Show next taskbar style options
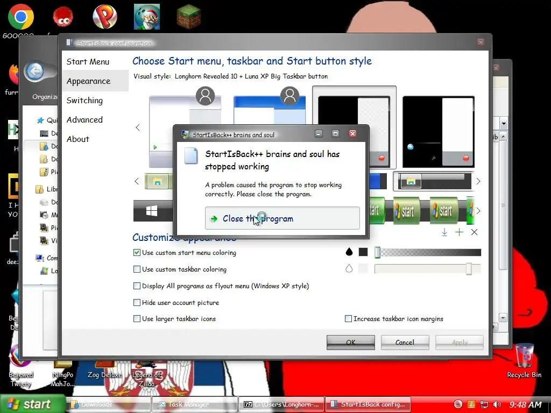This screenshot has height=413, width=551. coord(478,181)
